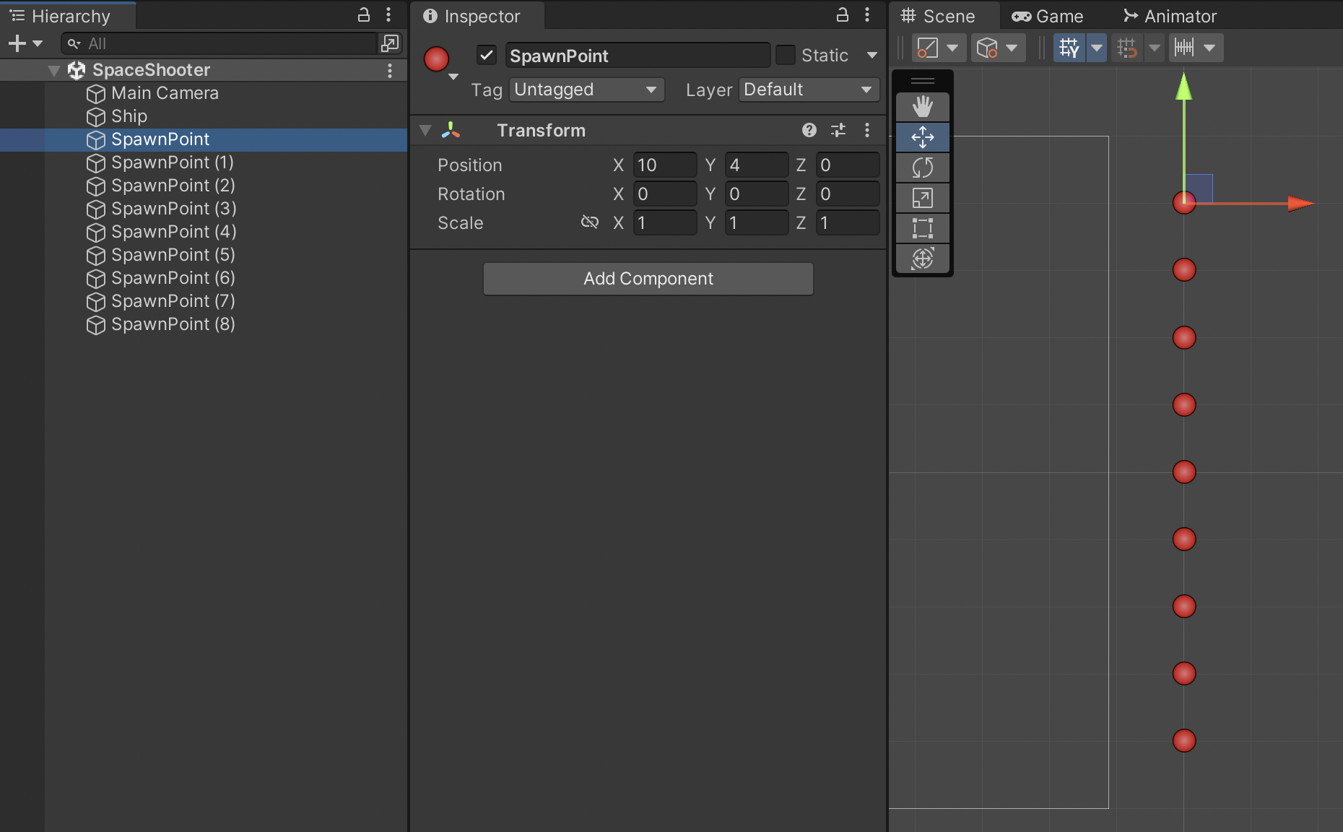Click the Position X input field

664,165
